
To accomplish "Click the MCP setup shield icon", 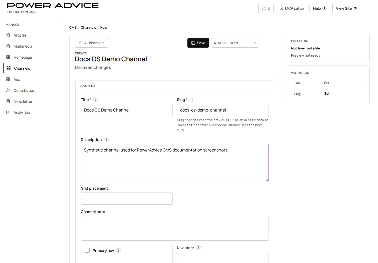I will [281, 8].
